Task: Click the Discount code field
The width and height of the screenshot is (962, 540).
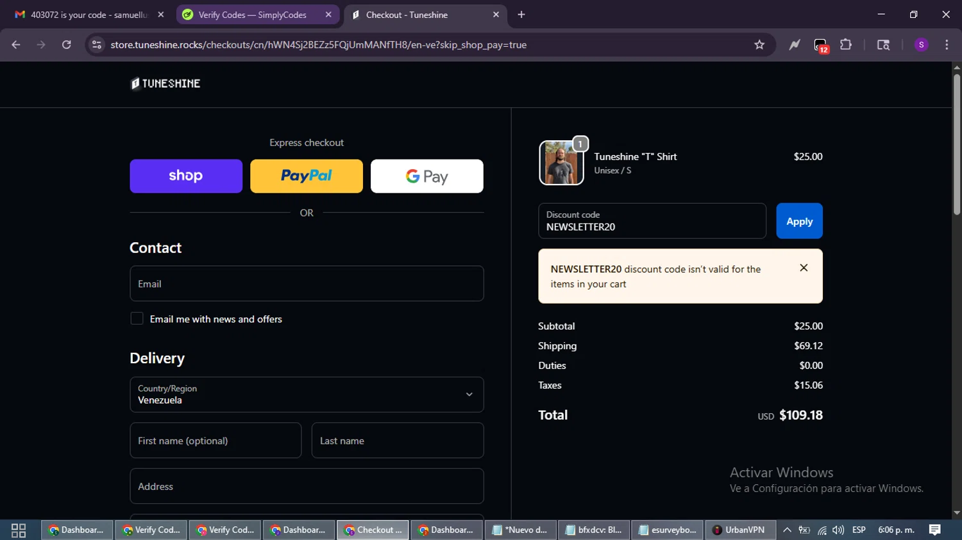Action: 652,221
